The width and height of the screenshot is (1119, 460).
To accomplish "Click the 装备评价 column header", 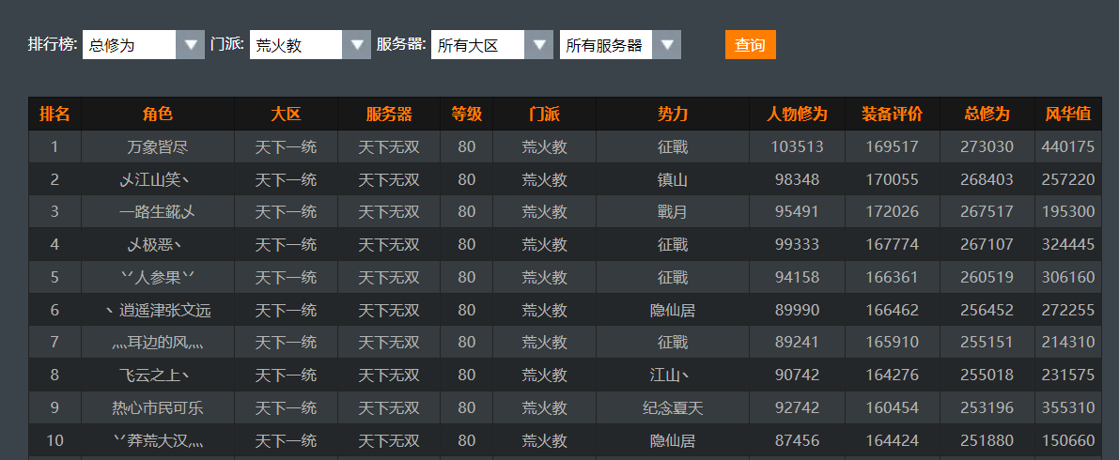I will tap(892, 115).
